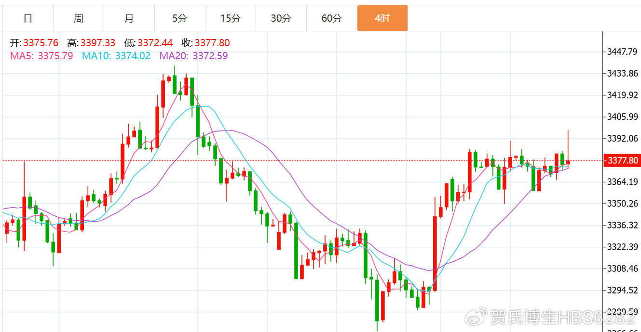Select the 30分 interval tab
Viewport: 641px width, 332px height.
[281, 18]
